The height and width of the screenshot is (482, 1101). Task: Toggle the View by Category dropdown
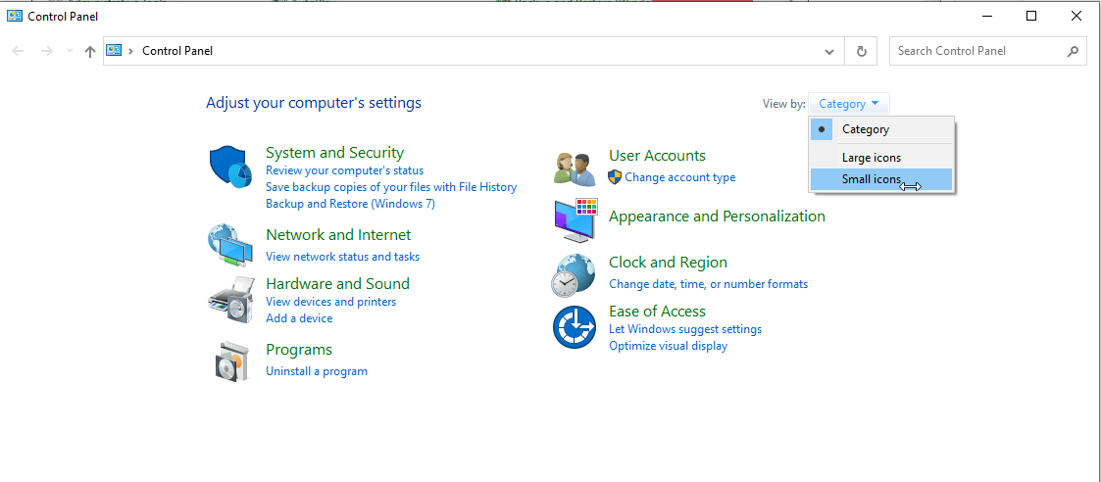[x=849, y=104]
